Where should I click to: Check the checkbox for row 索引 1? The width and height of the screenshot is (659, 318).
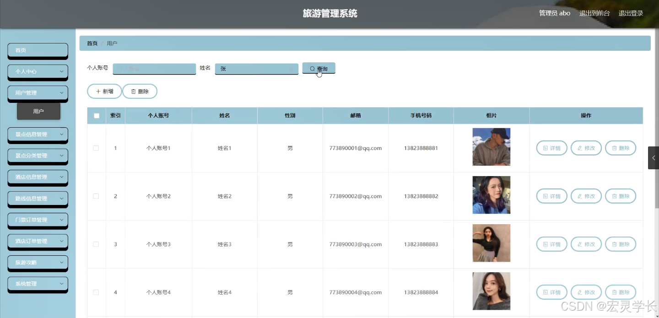click(96, 148)
